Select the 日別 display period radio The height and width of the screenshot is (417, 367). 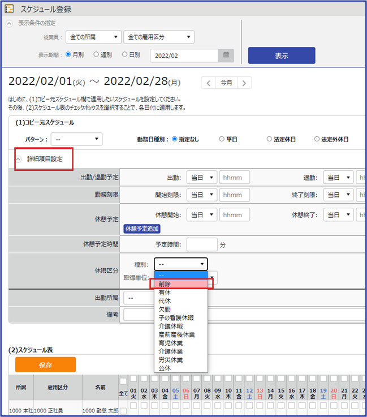[x=124, y=54]
